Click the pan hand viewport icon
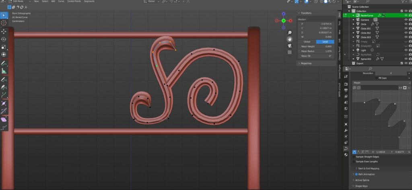The height and width of the screenshot is (190, 412). coord(289,39)
